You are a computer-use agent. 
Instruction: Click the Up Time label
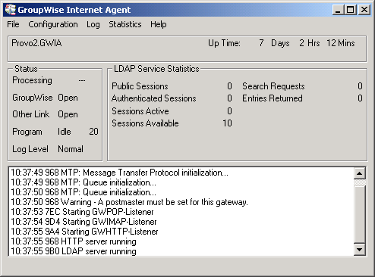pyautogui.click(x=224, y=43)
